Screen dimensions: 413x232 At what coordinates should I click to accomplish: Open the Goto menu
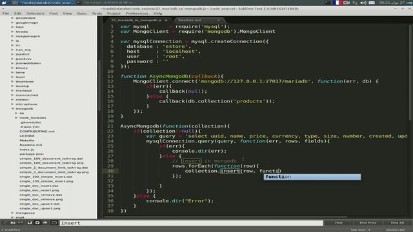point(82,13)
